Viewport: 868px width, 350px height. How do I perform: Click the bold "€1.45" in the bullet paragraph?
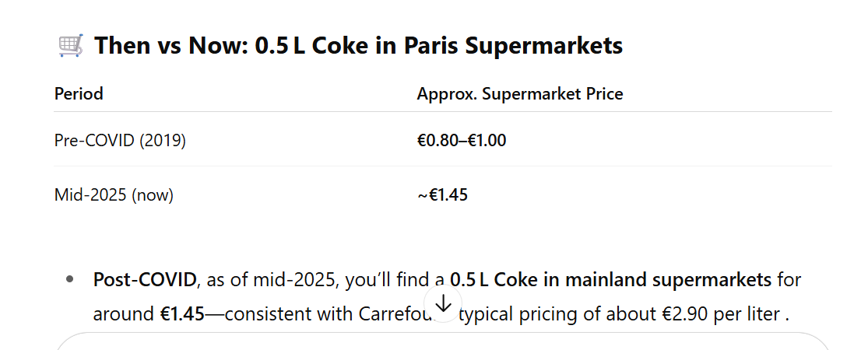click(182, 314)
